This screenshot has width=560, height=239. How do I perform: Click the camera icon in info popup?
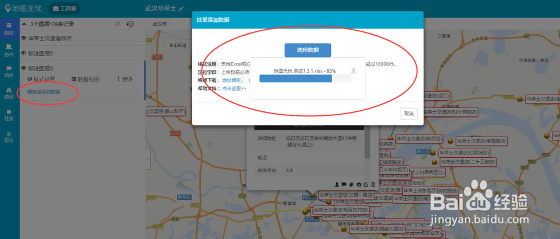coord(358,184)
